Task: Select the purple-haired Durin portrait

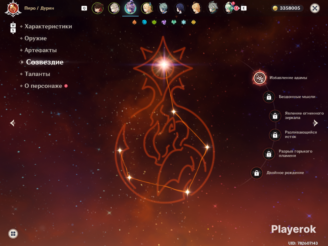Action: tap(130, 8)
